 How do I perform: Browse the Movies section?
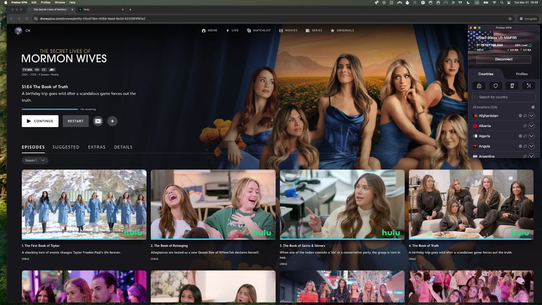(288, 30)
